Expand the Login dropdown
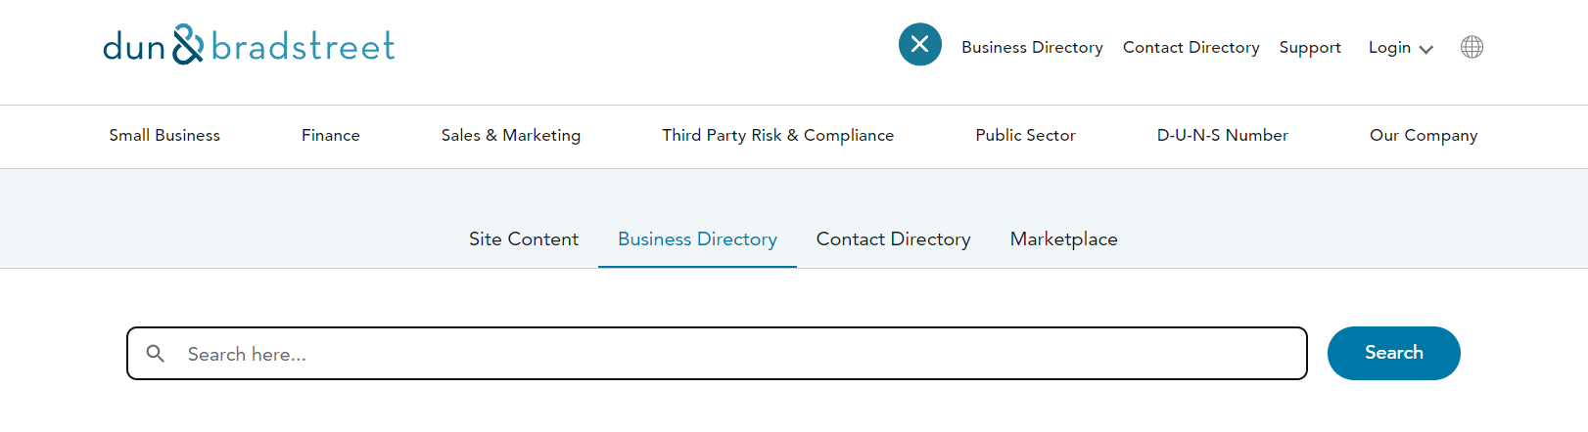1588x432 pixels. (1400, 47)
